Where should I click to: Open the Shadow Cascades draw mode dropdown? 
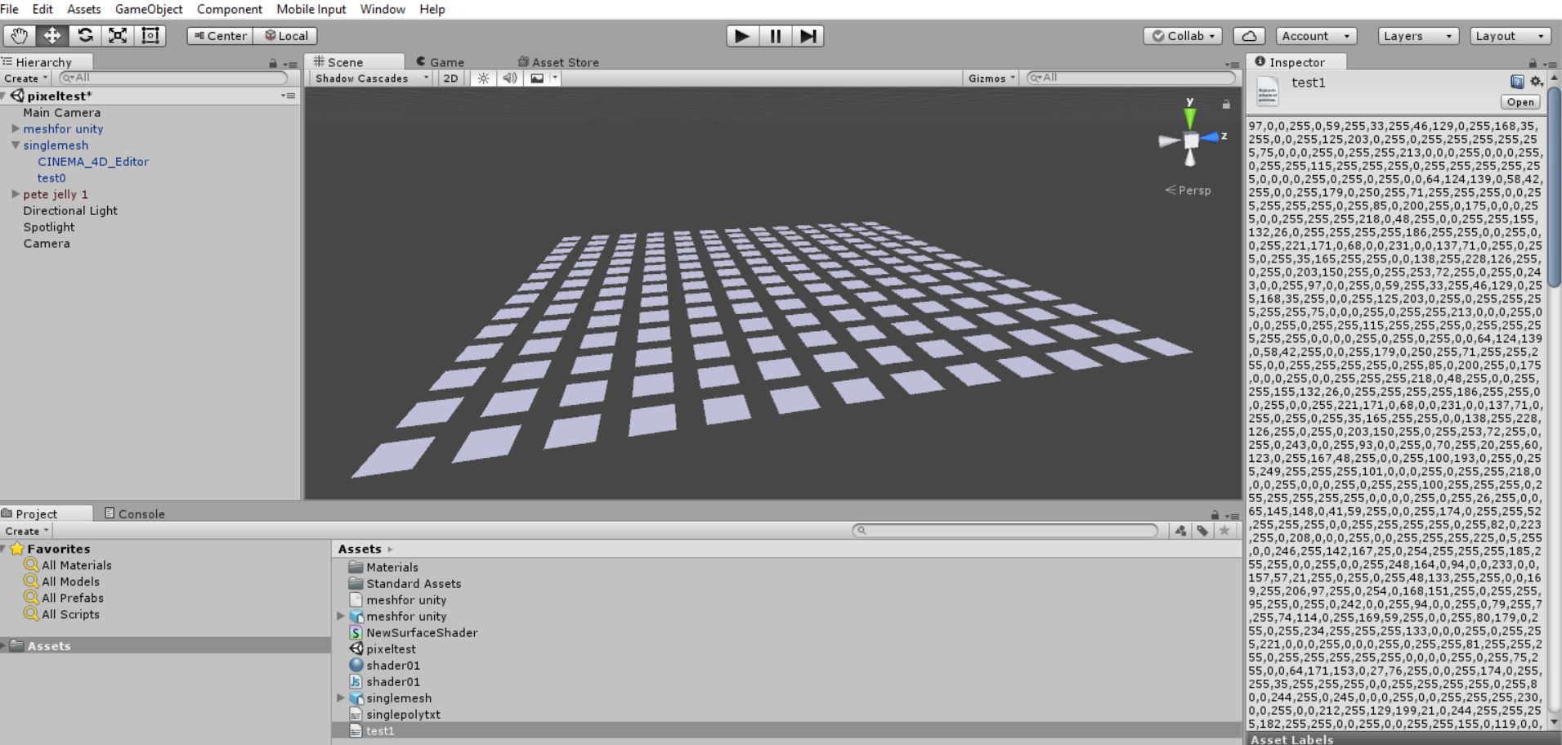click(372, 79)
